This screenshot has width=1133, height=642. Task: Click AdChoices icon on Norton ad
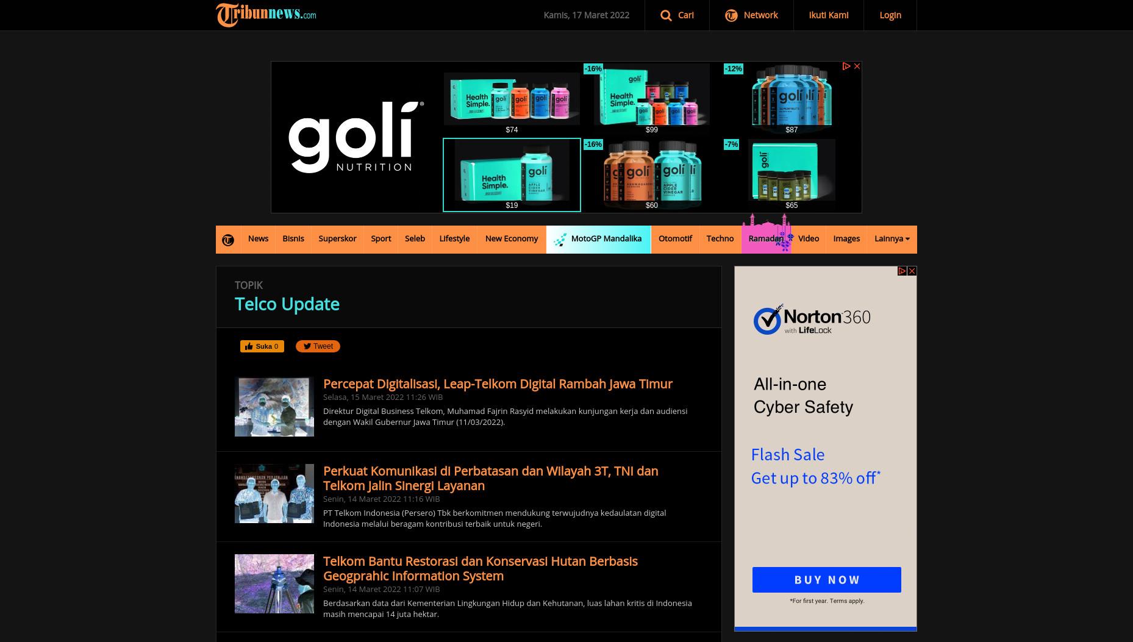tap(902, 271)
